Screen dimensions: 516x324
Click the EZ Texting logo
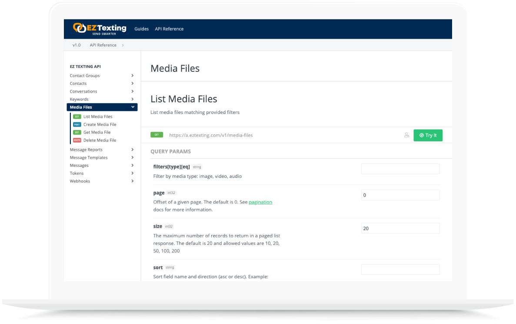[x=100, y=29]
